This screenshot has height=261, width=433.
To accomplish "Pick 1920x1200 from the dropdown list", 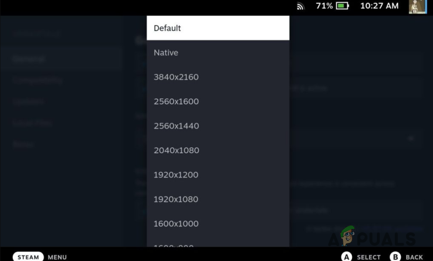I will [218, 174].
